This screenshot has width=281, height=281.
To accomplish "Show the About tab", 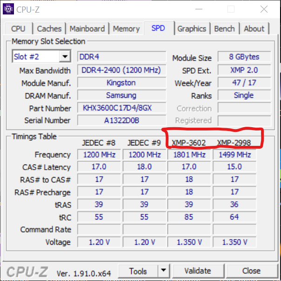I will (x=254, y=29).
